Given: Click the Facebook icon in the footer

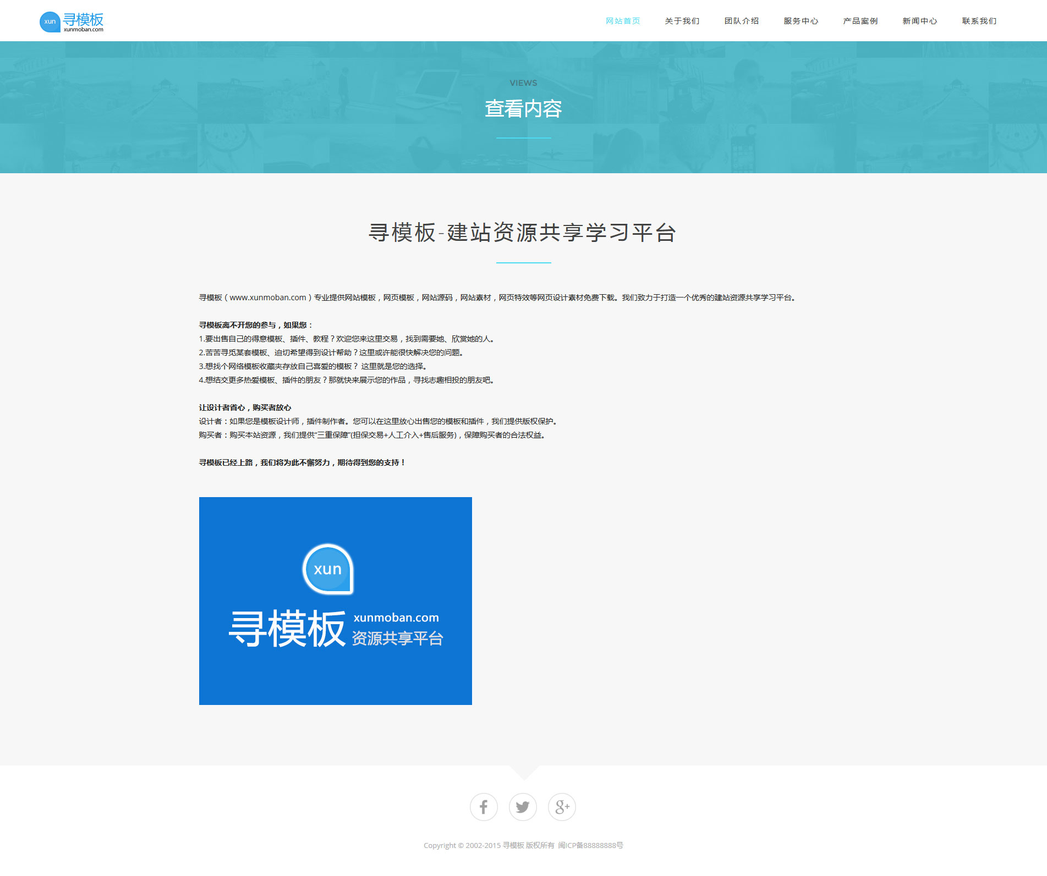Looking at the screenshot, I should point(484,807).
